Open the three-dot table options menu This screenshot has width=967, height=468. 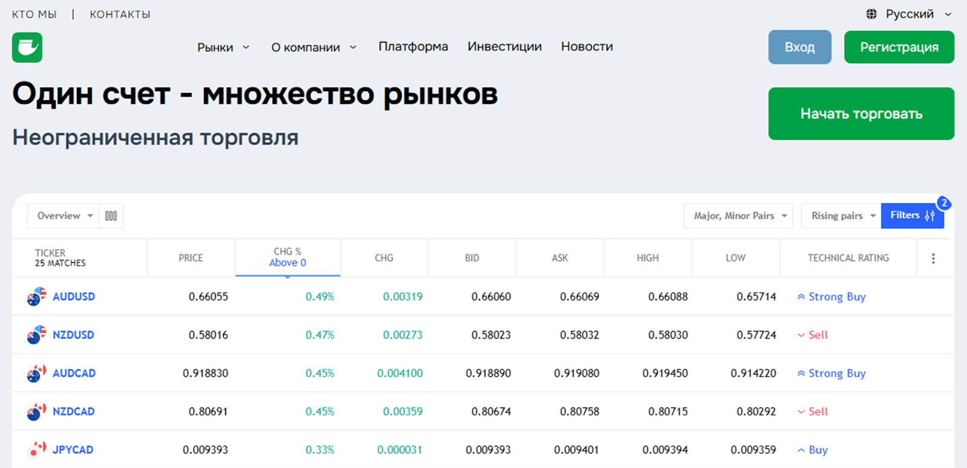click(x=933, y=258)
